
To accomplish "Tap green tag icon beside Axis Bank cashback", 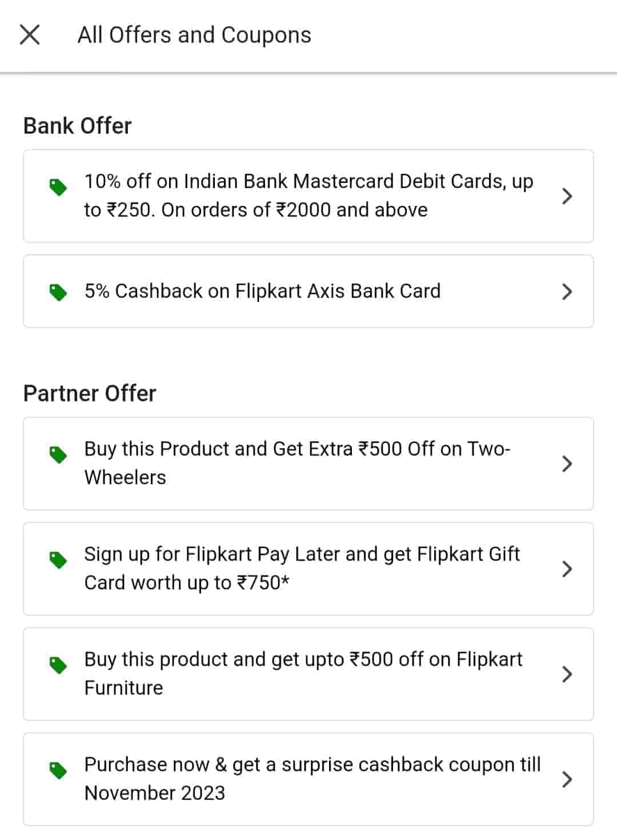I will click(58, 292).
